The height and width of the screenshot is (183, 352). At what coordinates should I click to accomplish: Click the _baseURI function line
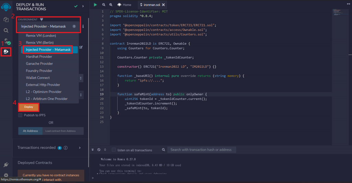[x=181, y=76]
